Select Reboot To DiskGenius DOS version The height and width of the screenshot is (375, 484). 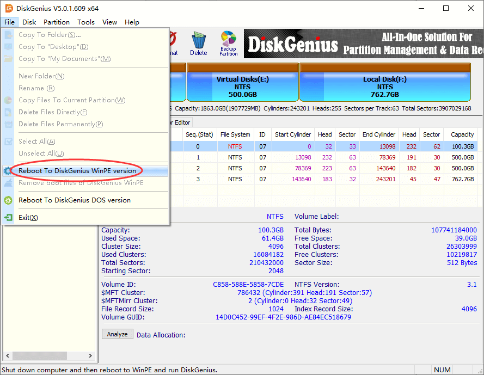pos(75,200)
